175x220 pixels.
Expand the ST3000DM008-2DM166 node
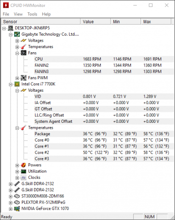[11, 197]
